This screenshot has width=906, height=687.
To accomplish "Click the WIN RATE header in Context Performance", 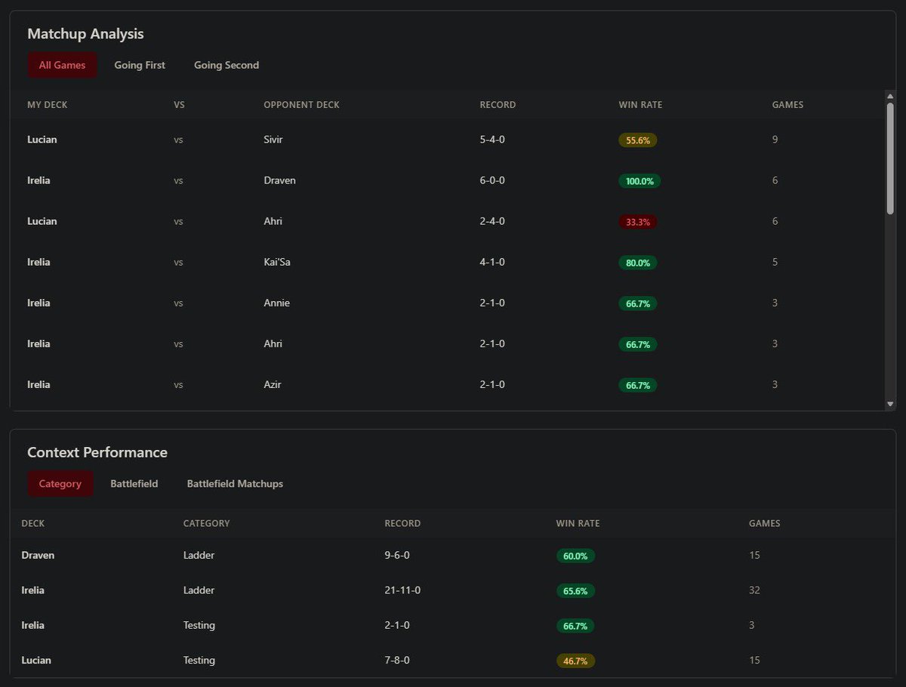I will [x=578, y=523].
